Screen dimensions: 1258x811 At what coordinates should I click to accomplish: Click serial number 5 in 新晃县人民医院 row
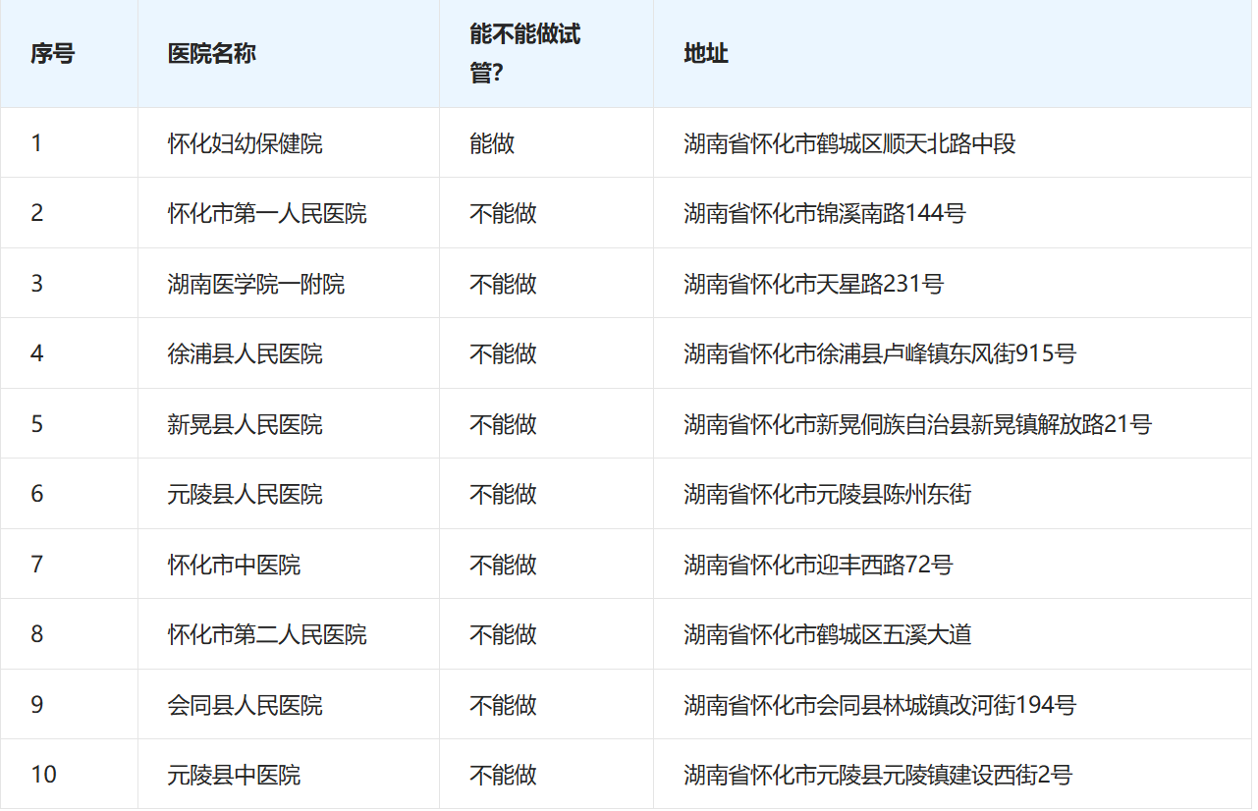click(37, 424)
